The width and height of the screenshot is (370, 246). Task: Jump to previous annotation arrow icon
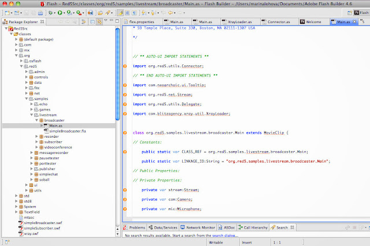153,13
